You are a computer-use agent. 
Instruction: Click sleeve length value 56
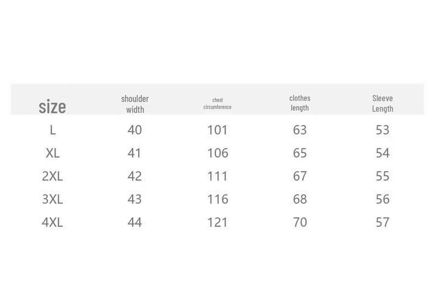(x=383, y=199)
